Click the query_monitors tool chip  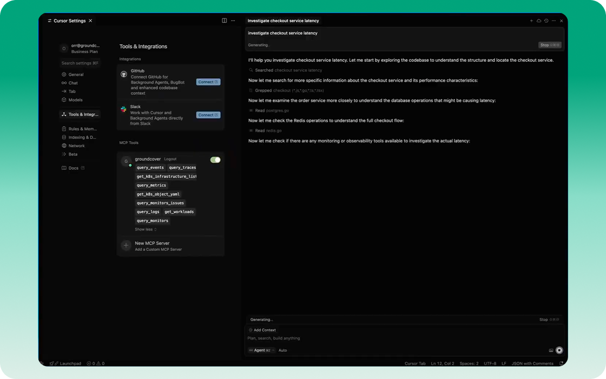[153, 221]
